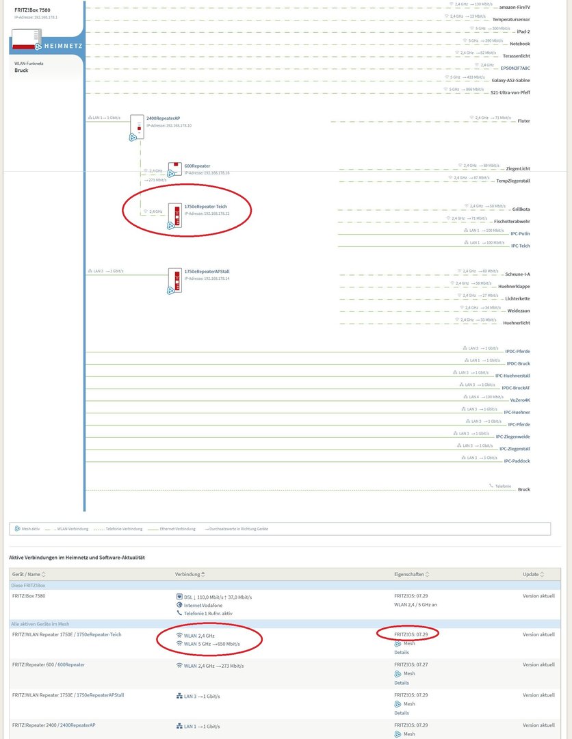572x739 pixels.
Task: Open the 1750eRepeaterAPStall name link in the diagram
Action: (x=207, y=272)
